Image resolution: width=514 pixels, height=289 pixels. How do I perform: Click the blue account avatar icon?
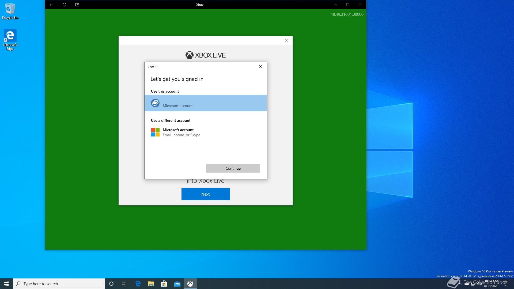pos(155,103)
